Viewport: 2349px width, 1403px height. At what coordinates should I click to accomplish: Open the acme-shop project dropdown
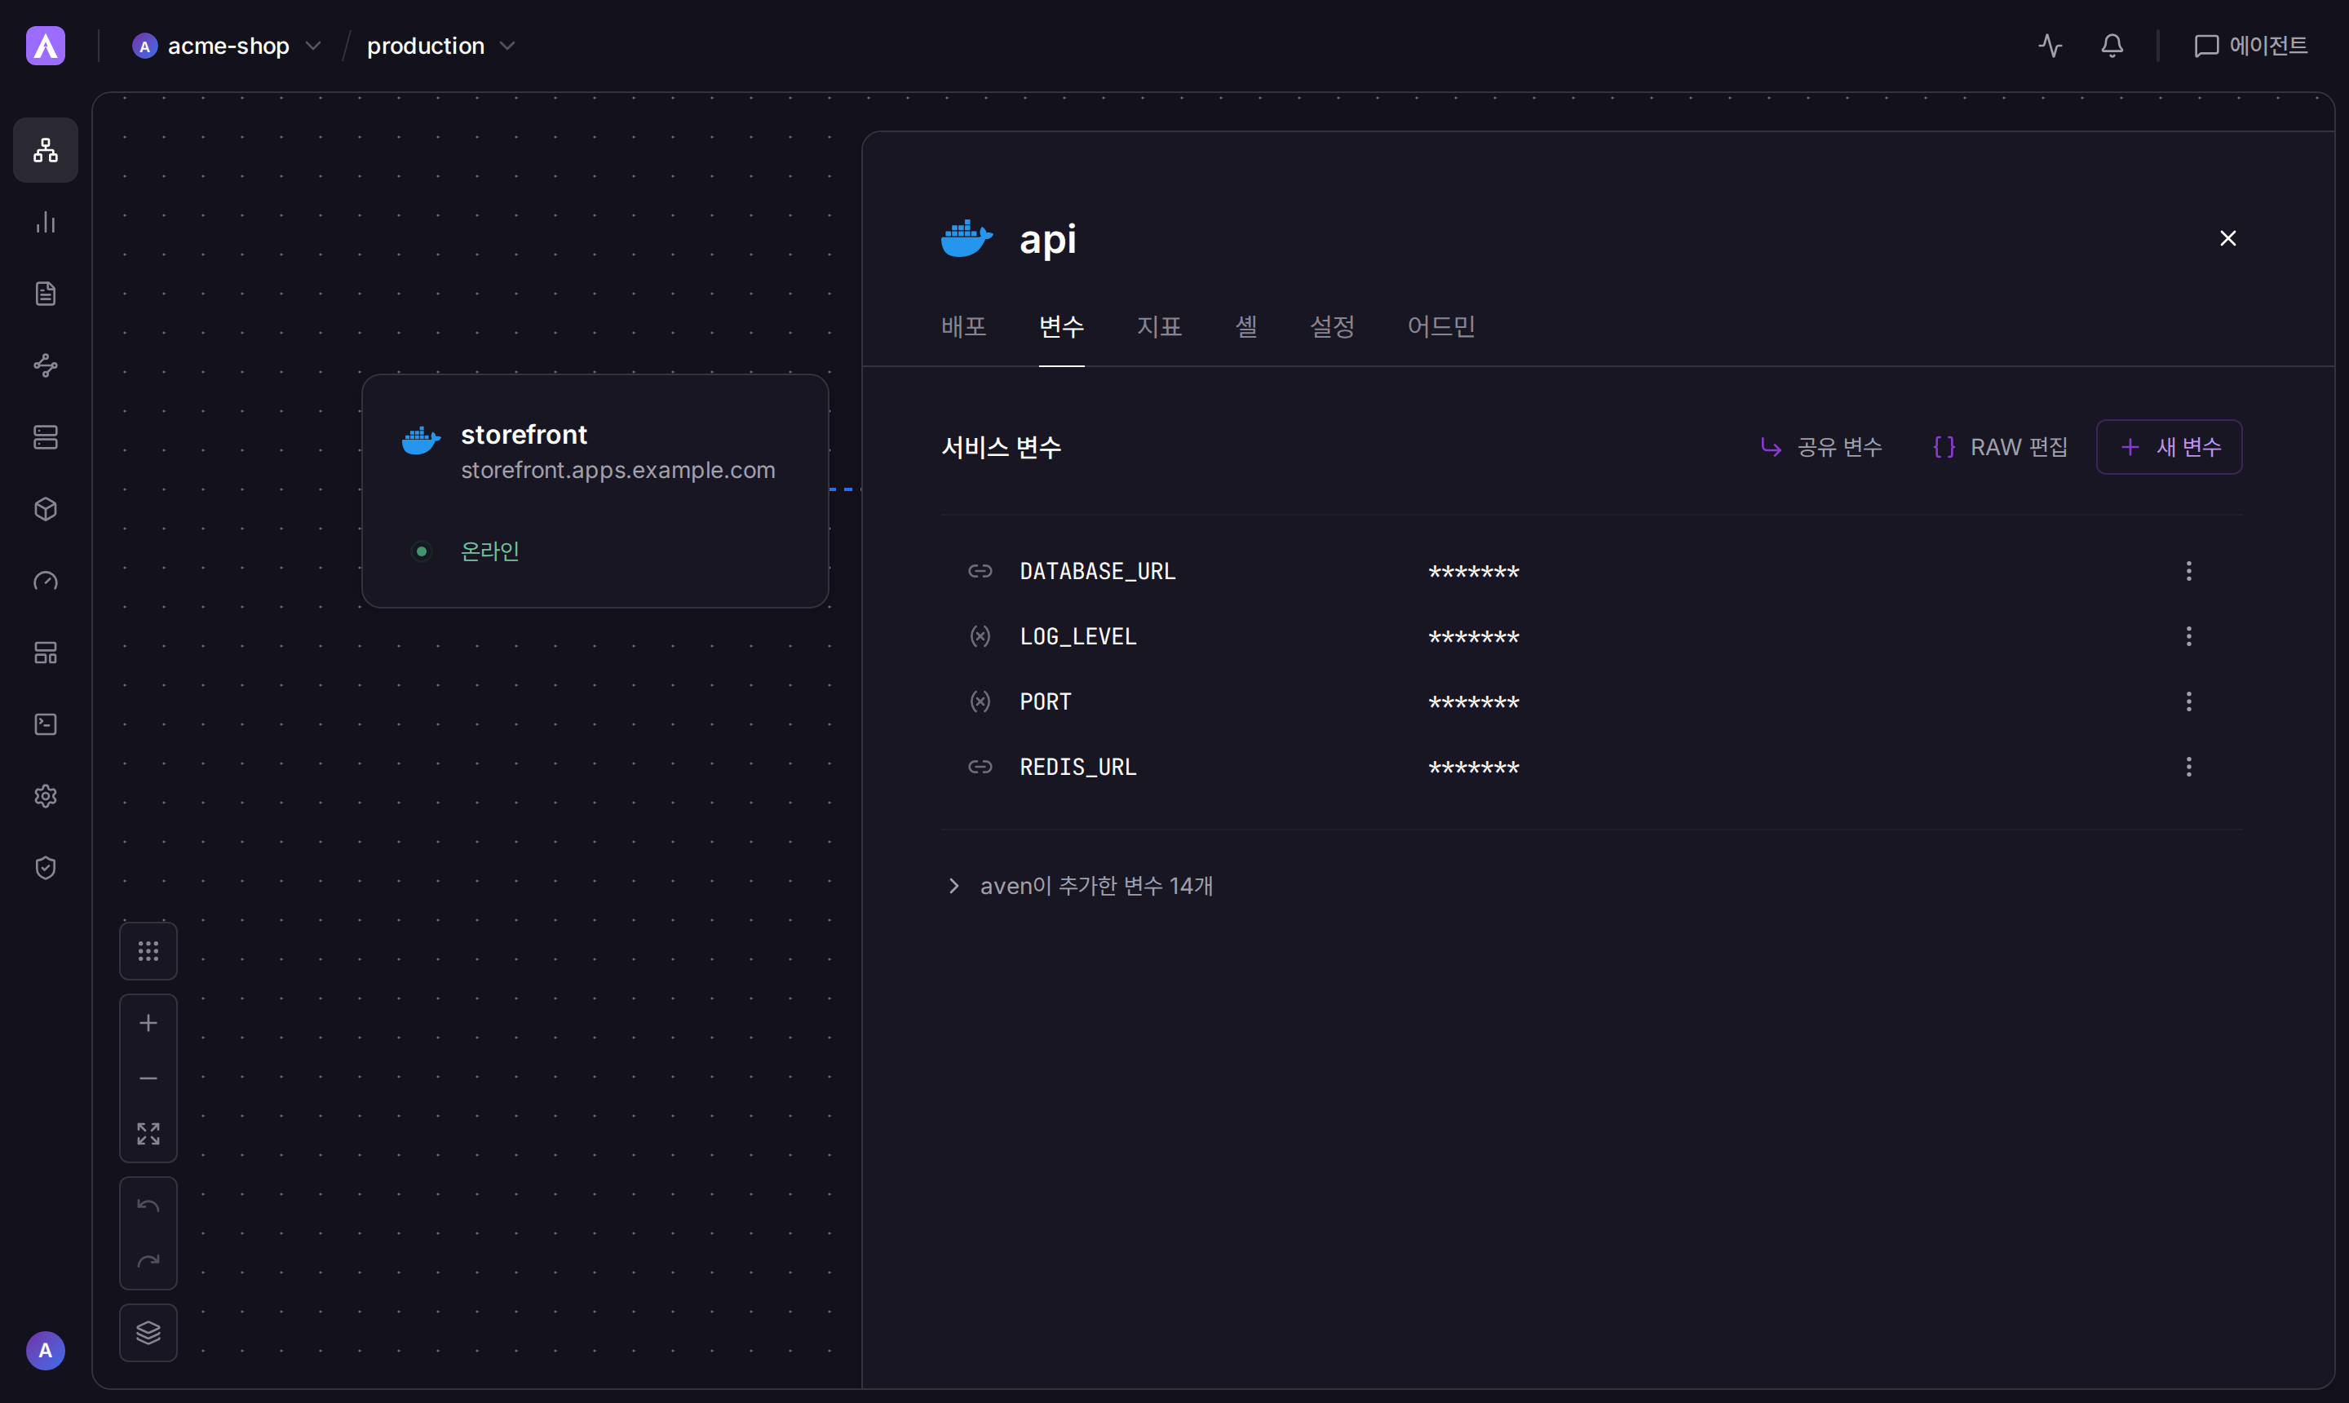227,46
